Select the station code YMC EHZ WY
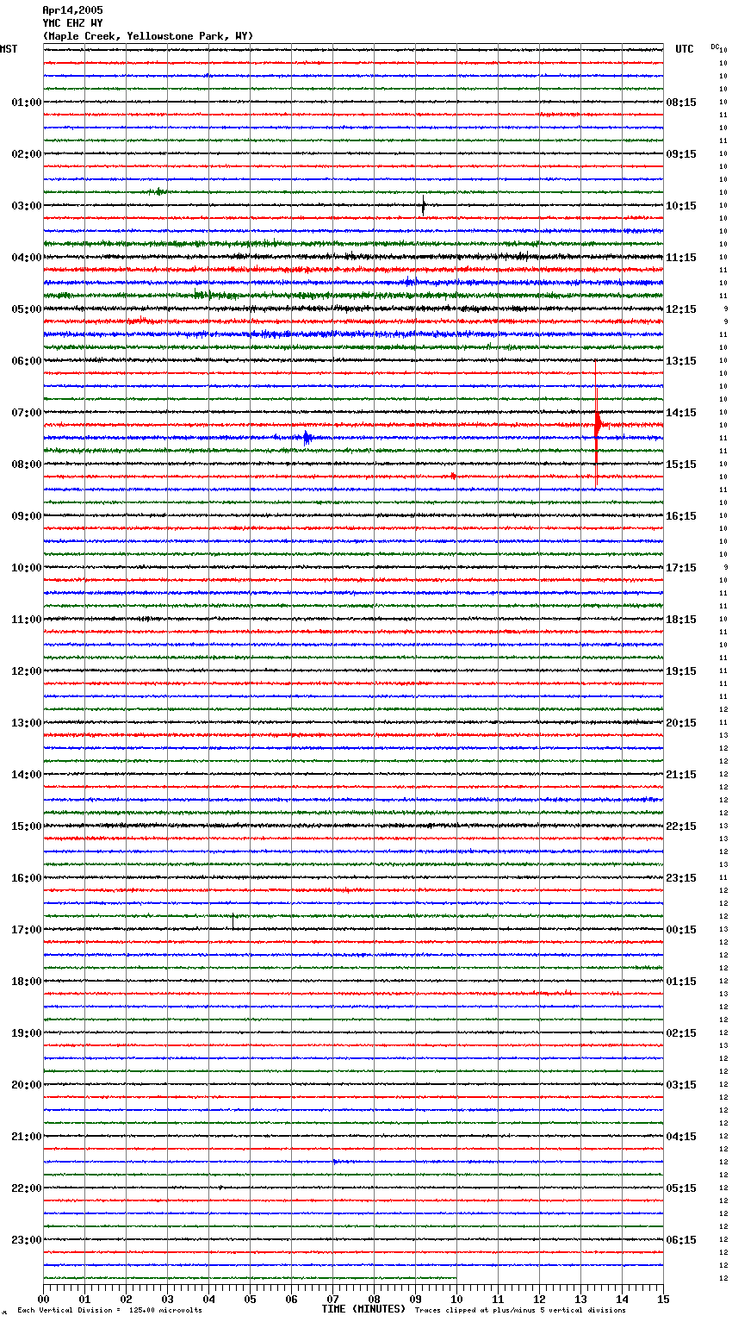Image resolution: width=732 pixels, height=1322 pixels. pos(72,23)
